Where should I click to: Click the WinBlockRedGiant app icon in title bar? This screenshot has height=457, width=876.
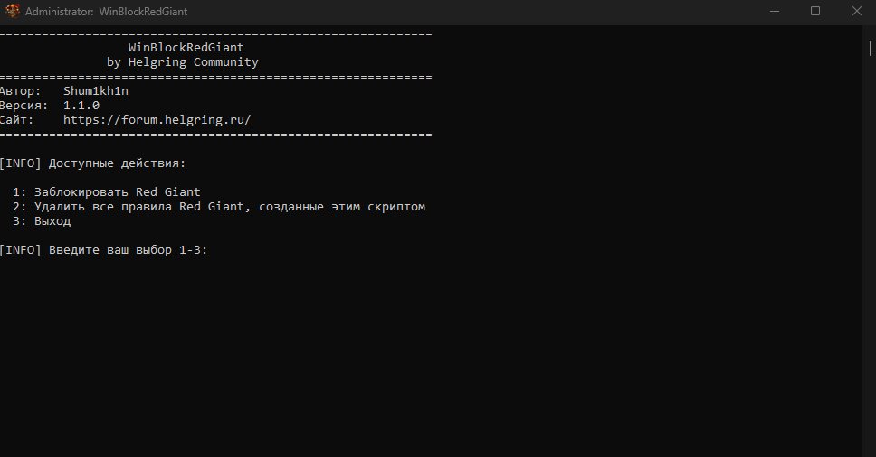pos(13,11)
